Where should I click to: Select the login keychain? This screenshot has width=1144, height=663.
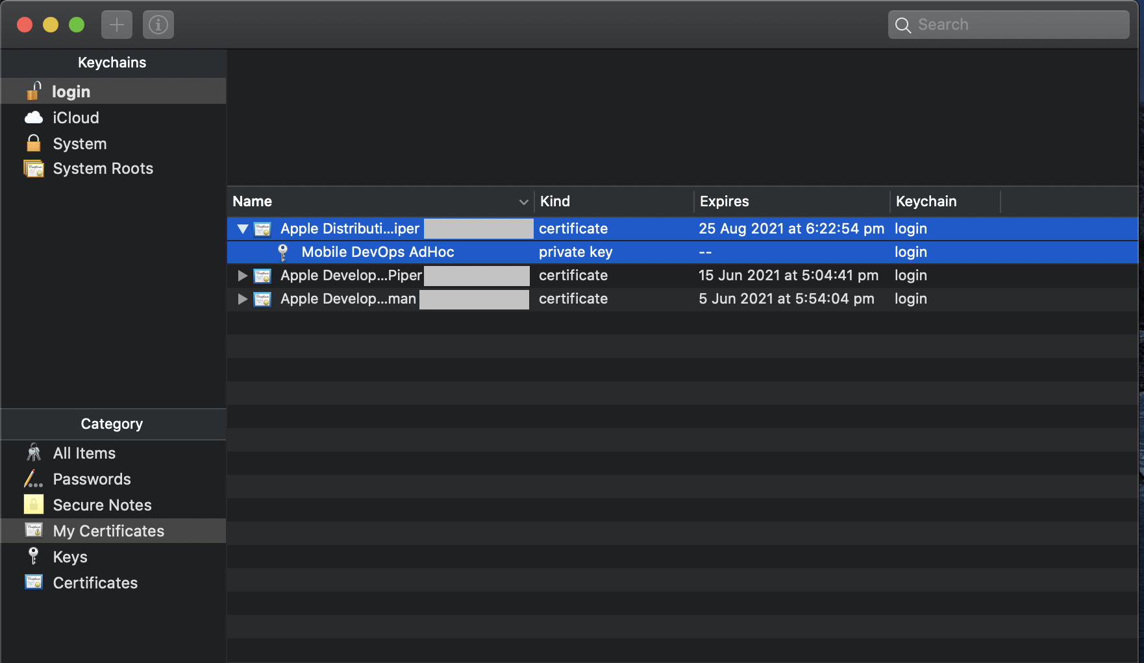point(114,91)
